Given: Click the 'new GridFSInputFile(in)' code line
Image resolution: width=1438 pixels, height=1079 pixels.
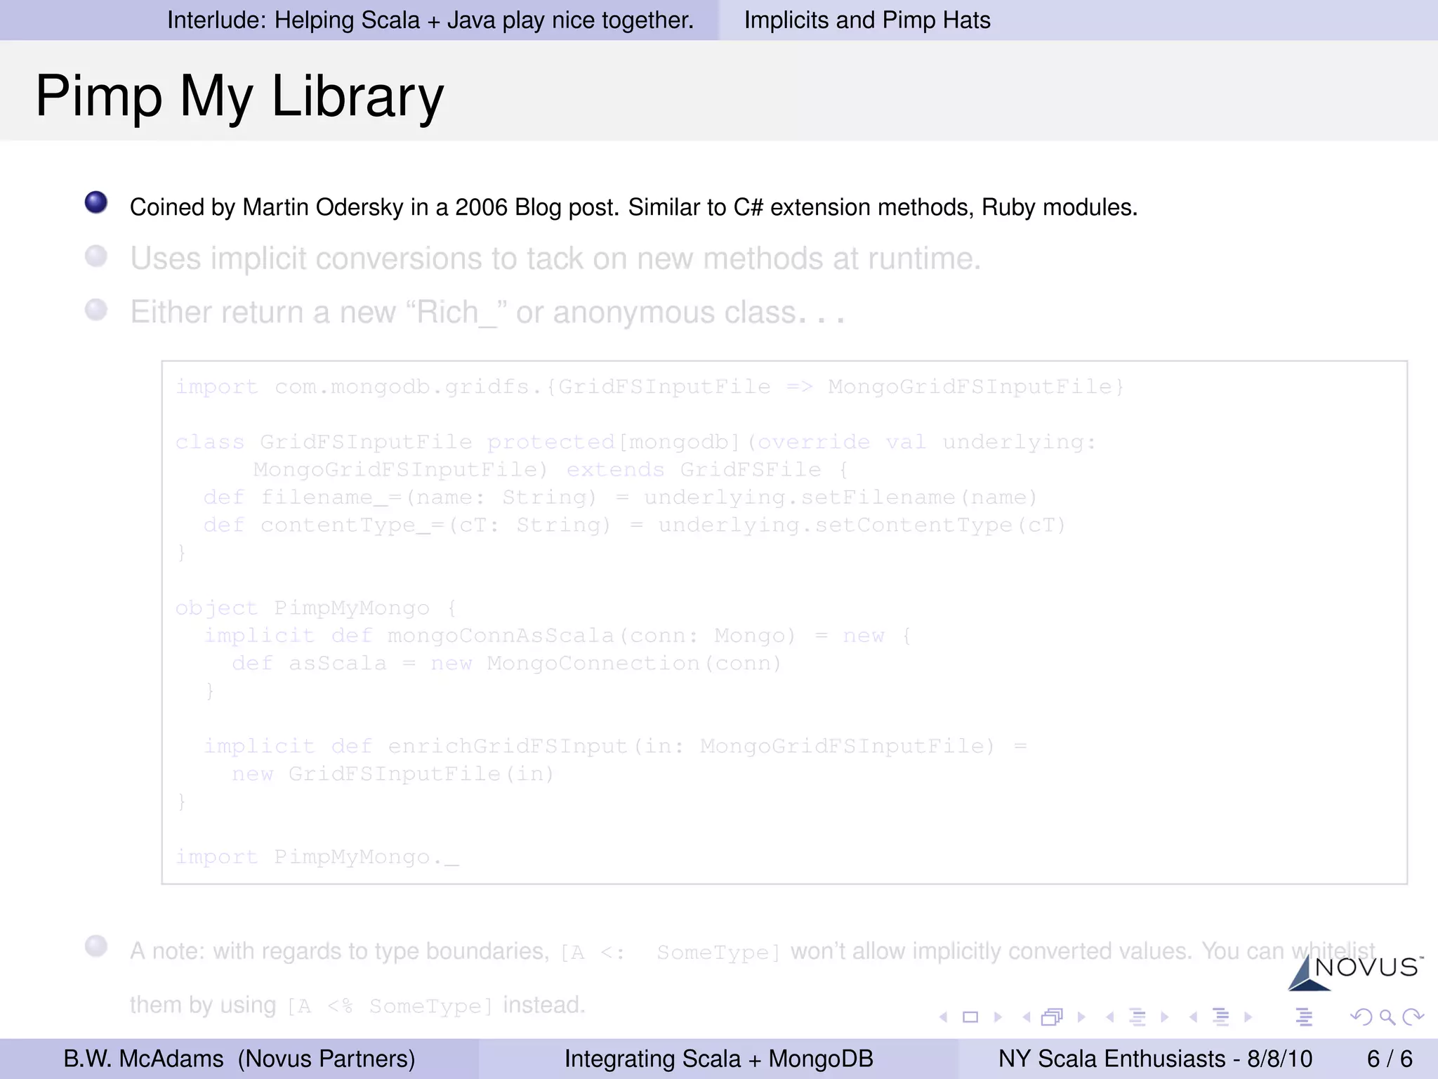Looking at the screenshot, I should coord(393,774).
